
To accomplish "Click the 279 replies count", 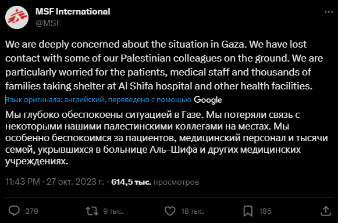I will [31, 211].
